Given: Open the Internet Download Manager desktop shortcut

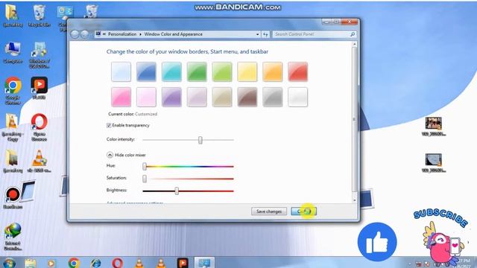Looking at the screenshot, I should click(13, 237).
